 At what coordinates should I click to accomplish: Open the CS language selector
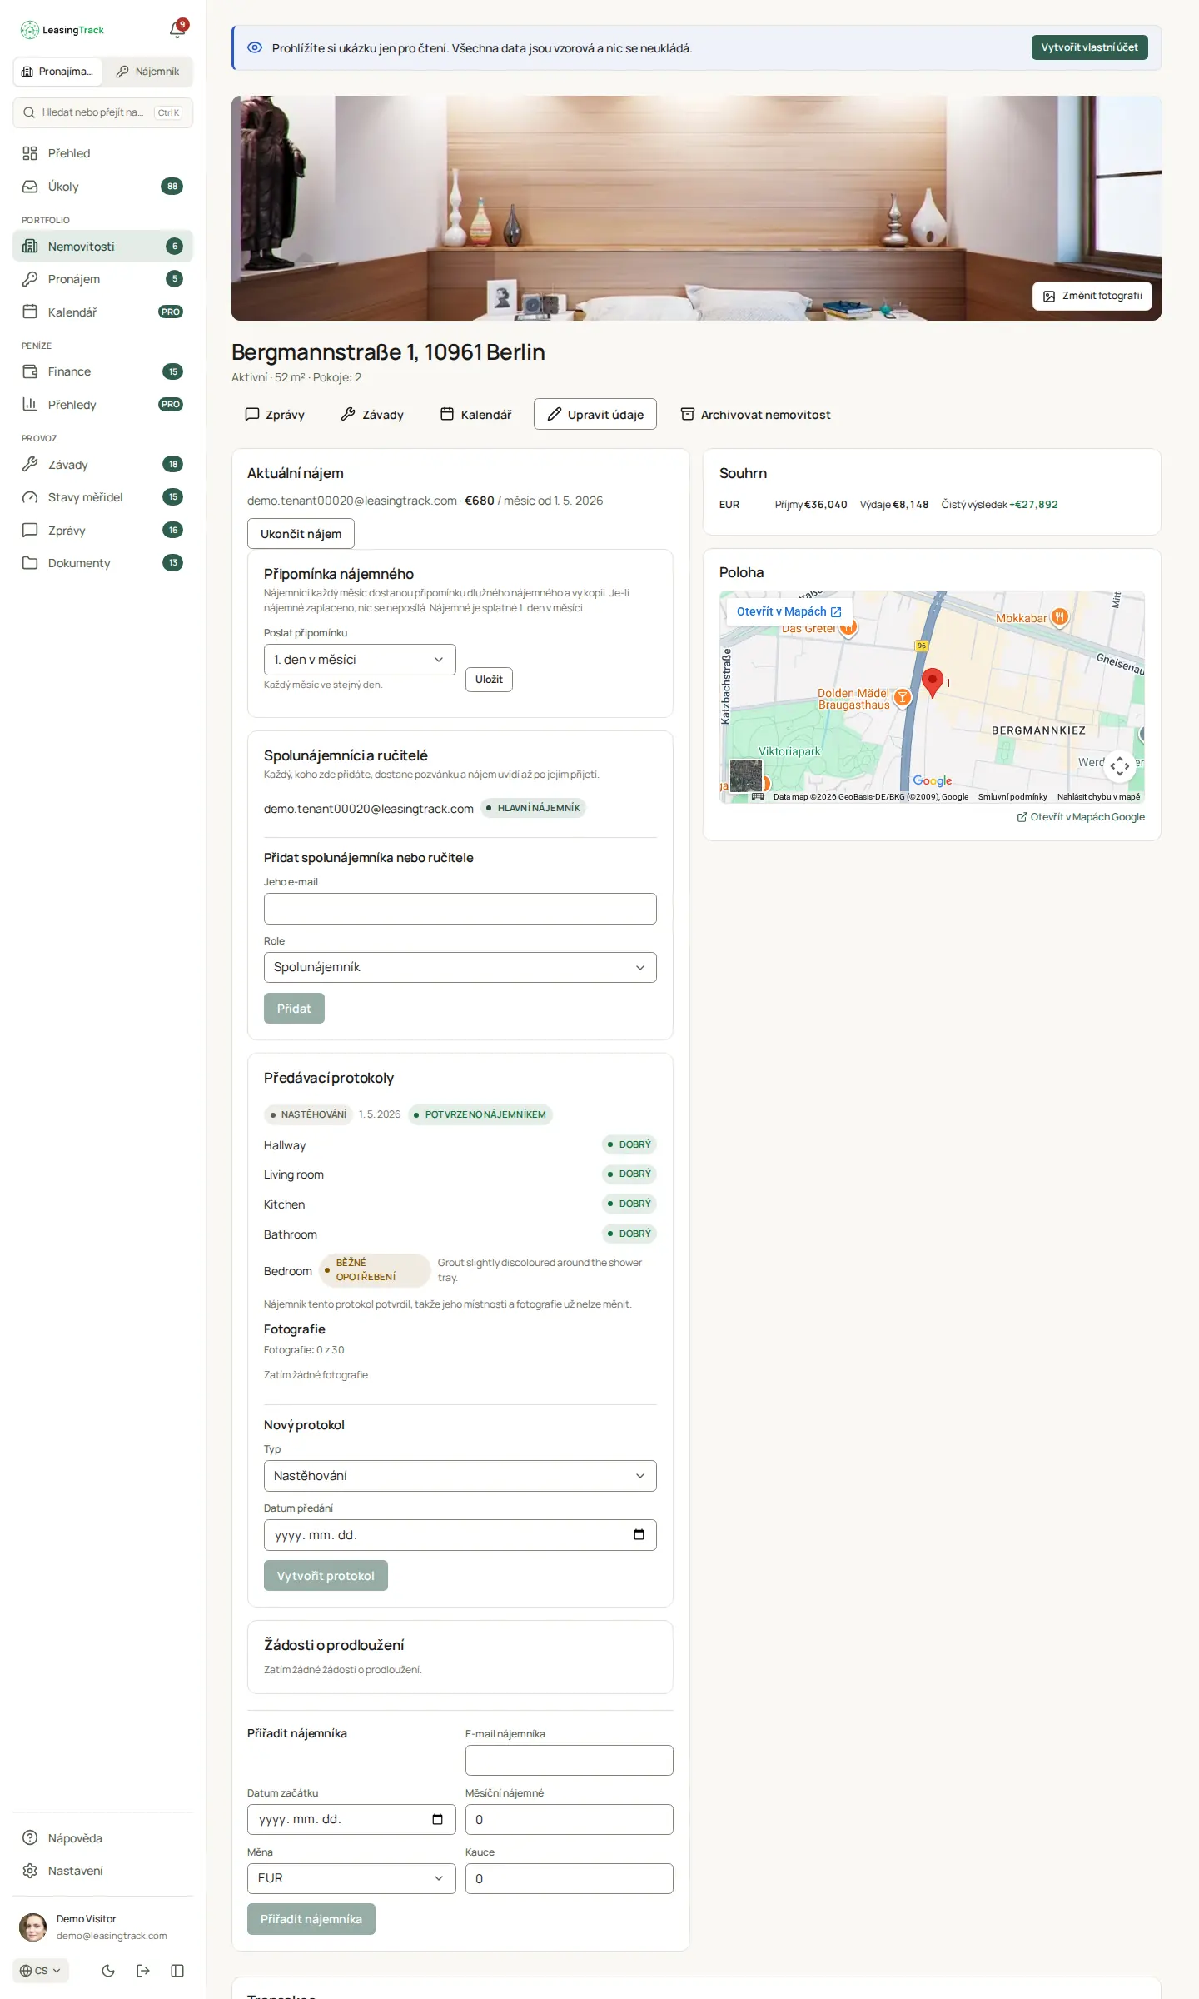41,1971
